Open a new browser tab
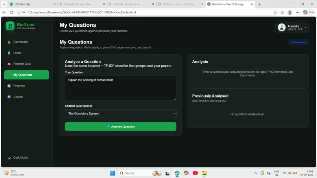 tap(259, 4)
